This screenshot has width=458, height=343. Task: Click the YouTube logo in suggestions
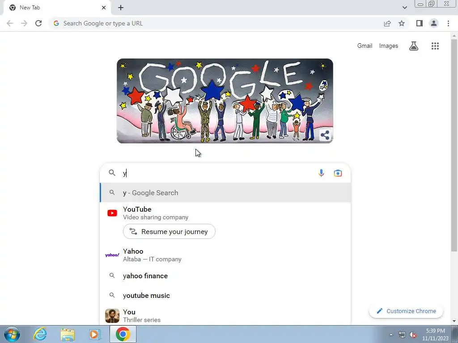pyautogui.click(x=112, y=213)
